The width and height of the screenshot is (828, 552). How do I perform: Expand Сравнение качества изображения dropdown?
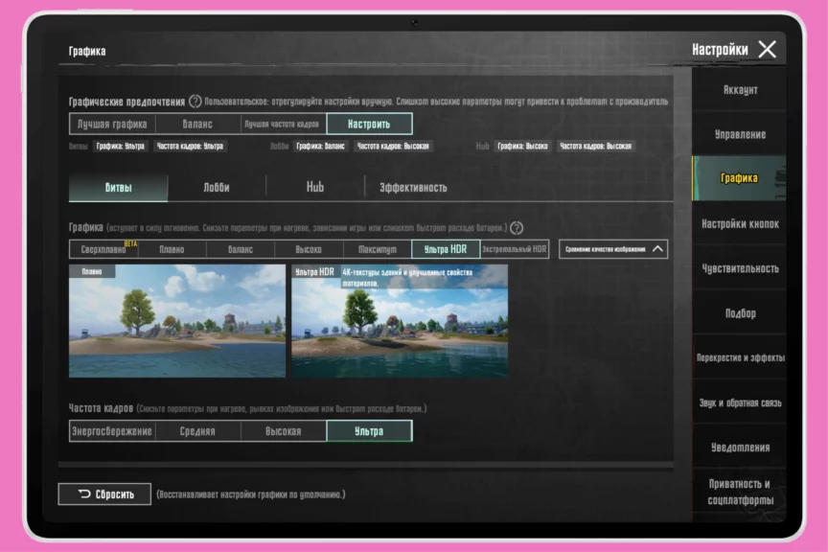coord(613,249)
